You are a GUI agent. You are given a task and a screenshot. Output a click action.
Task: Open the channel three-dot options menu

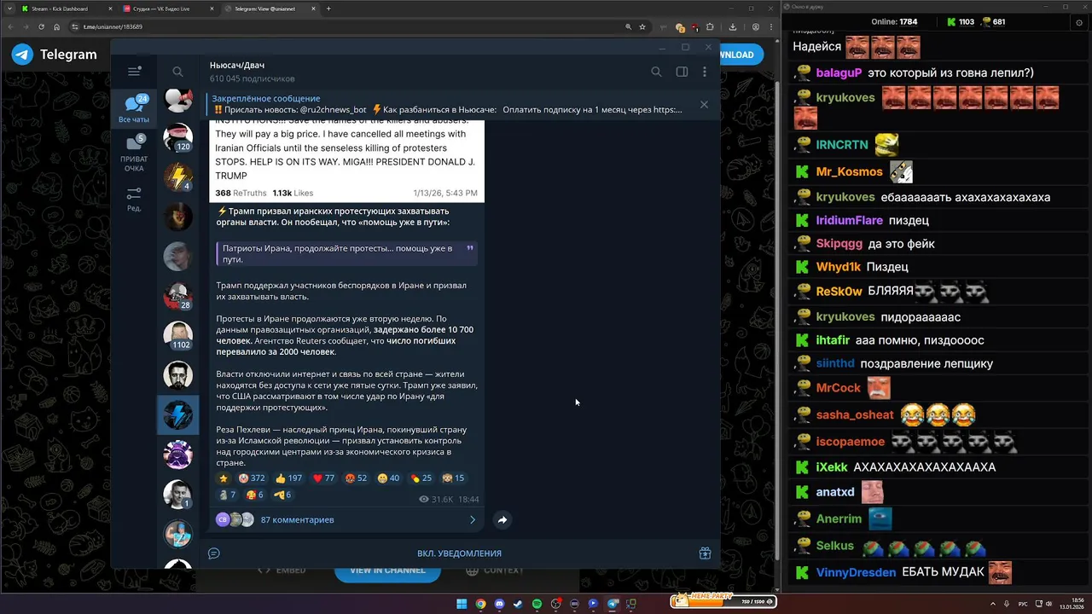point(705,72)
